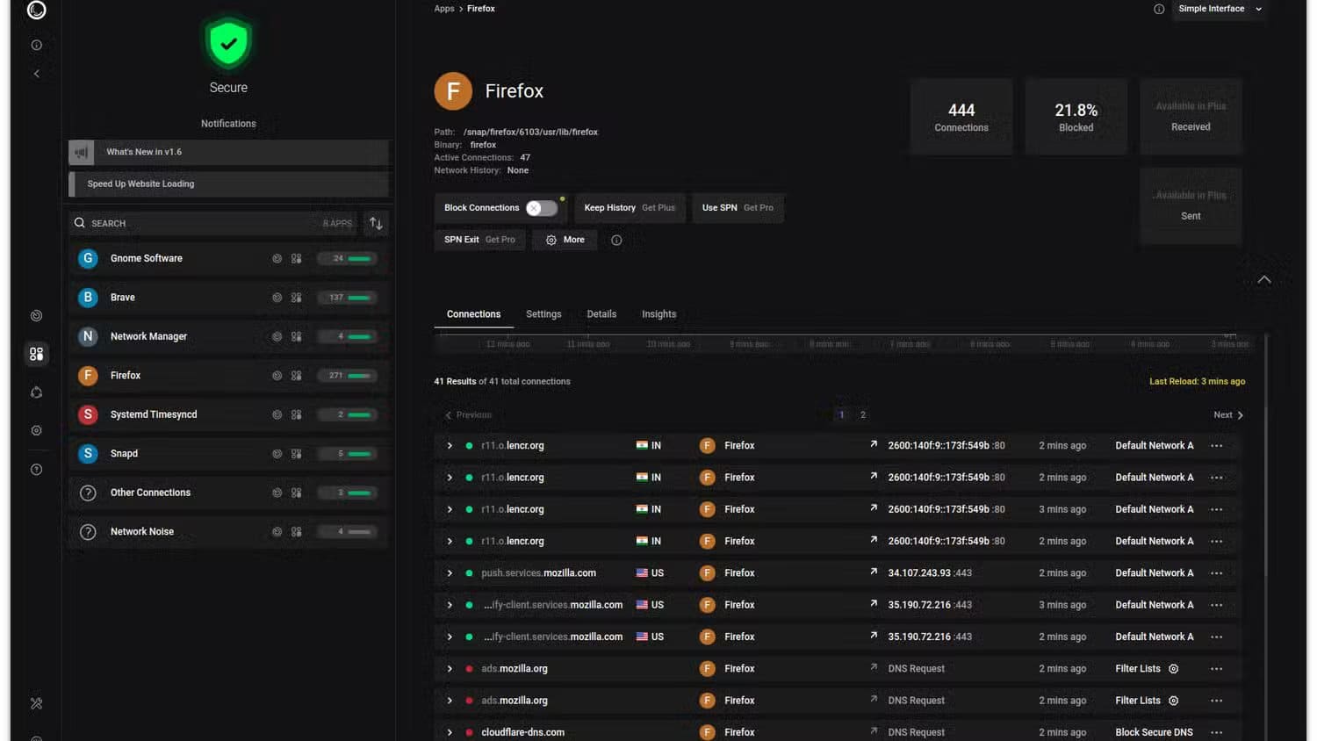The image size is (1317, 741).
Task: Click the grid icon on the Brave row
Action: coord(297,298)
